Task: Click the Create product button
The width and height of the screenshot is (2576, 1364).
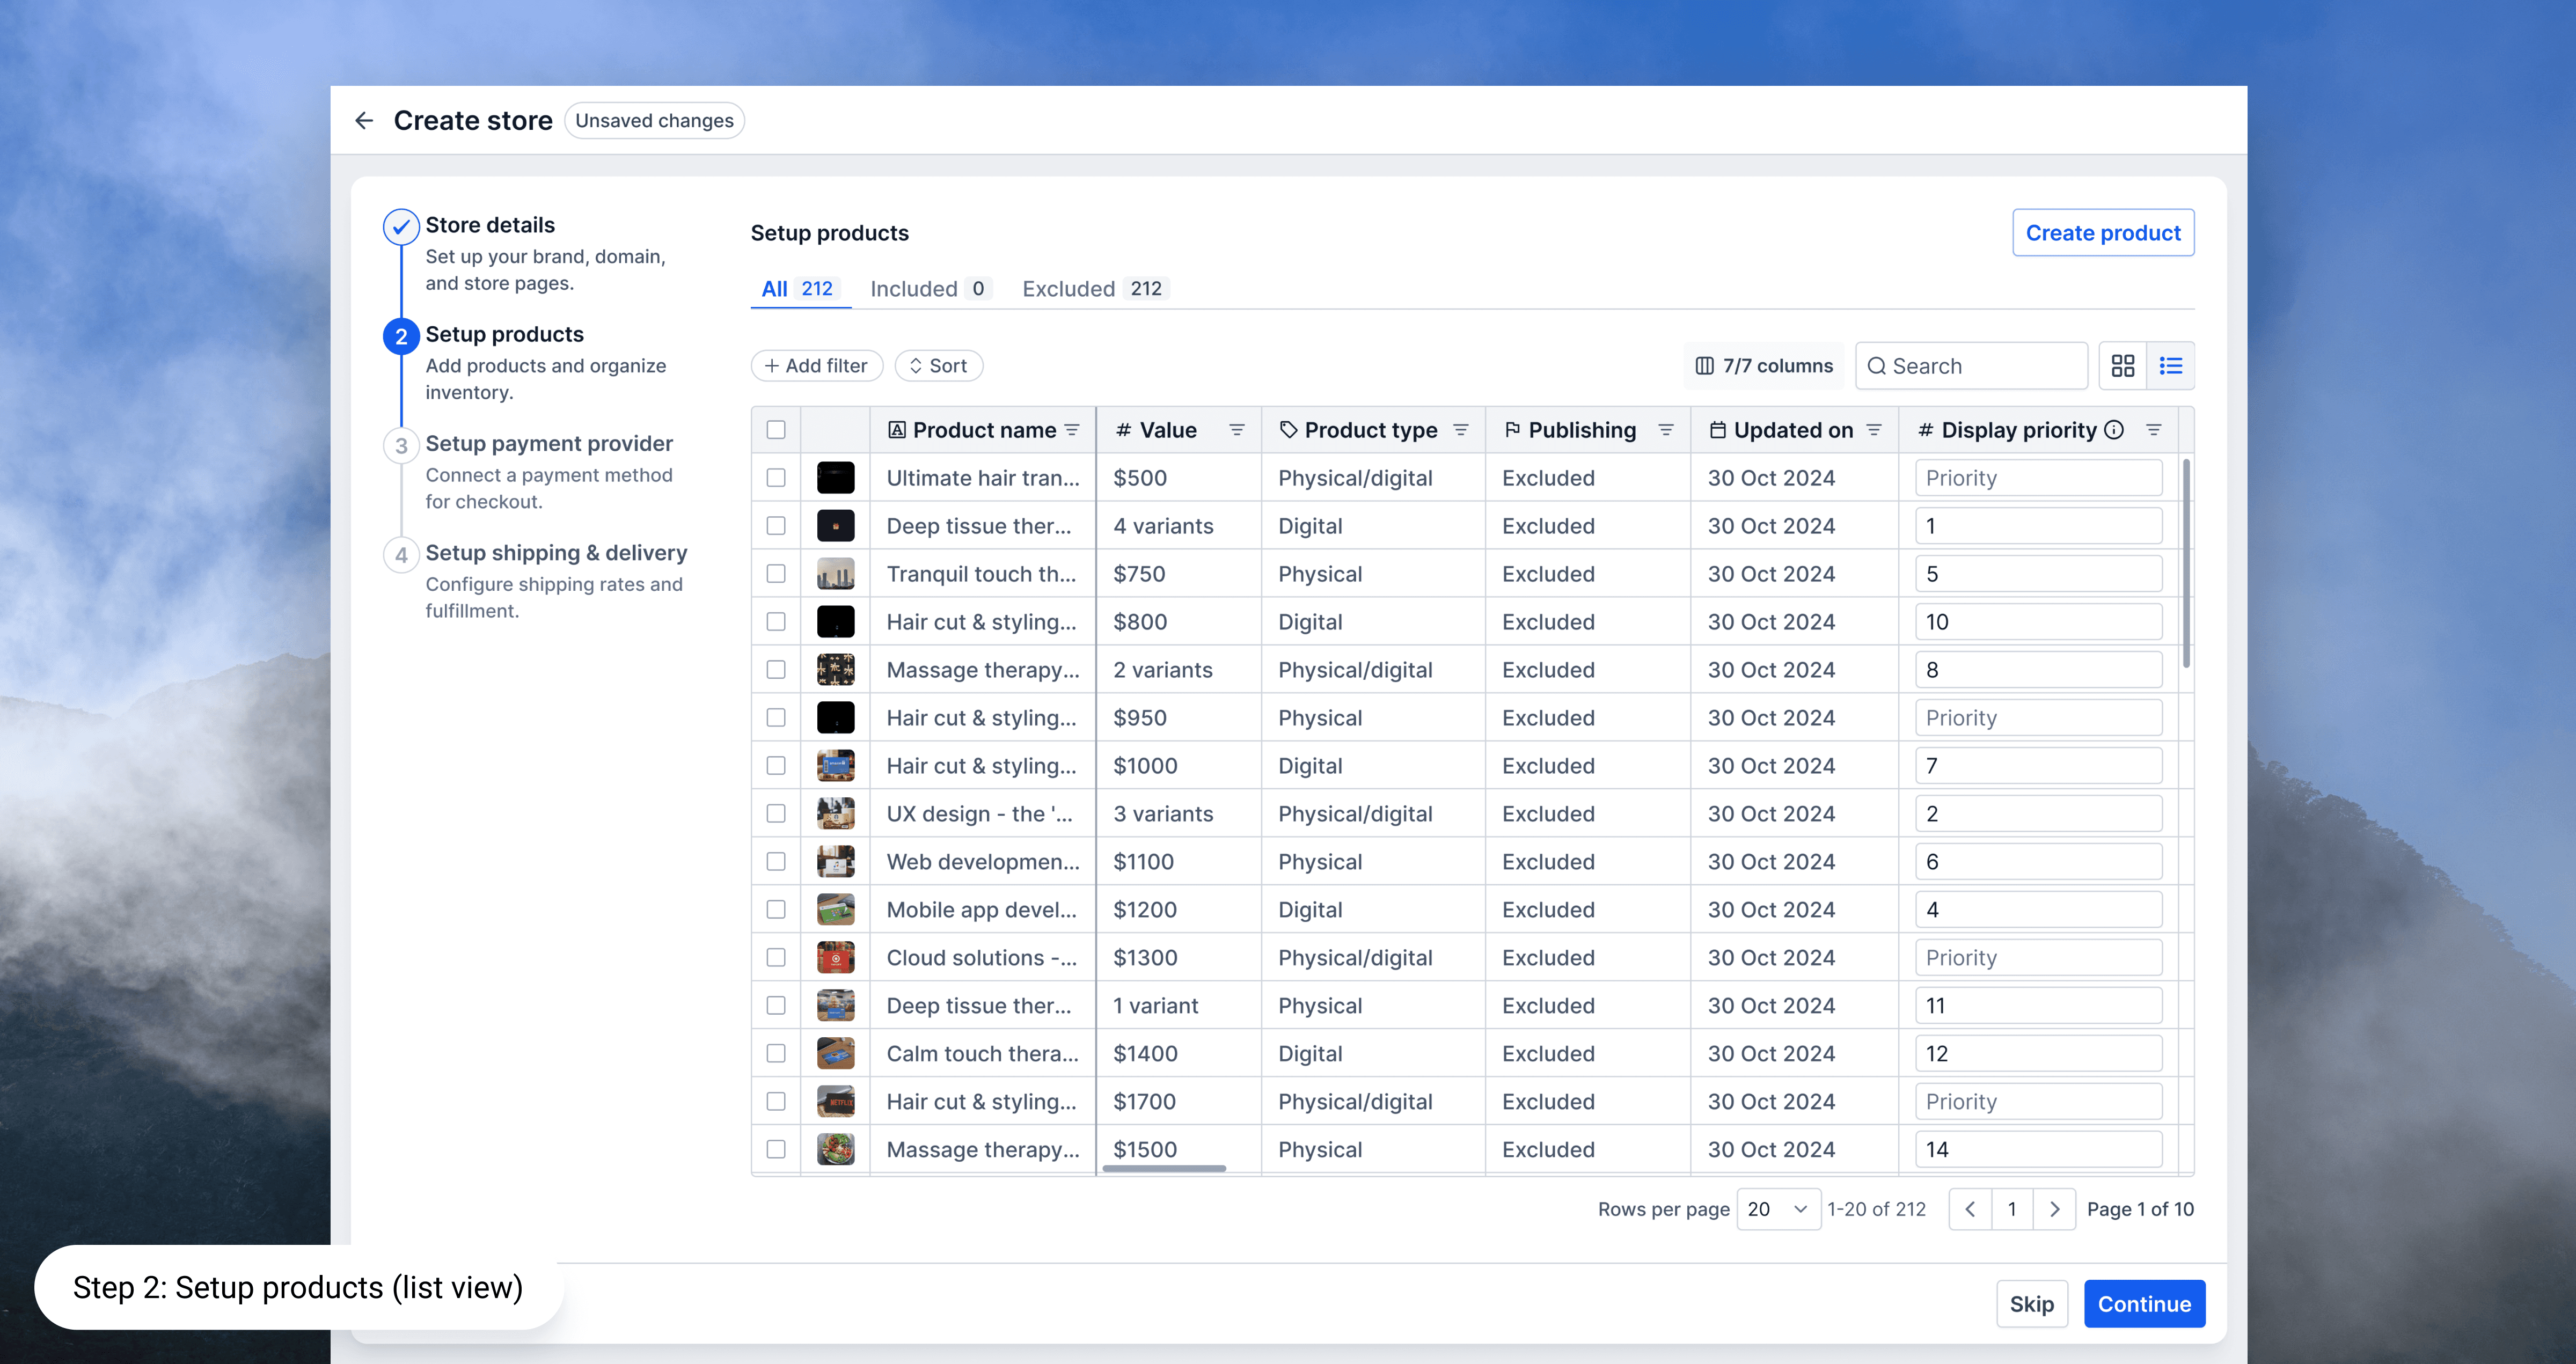Action: pos(2102,233)
